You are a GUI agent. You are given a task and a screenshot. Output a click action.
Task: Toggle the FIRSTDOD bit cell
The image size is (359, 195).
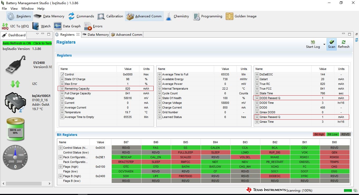(186, 176)
